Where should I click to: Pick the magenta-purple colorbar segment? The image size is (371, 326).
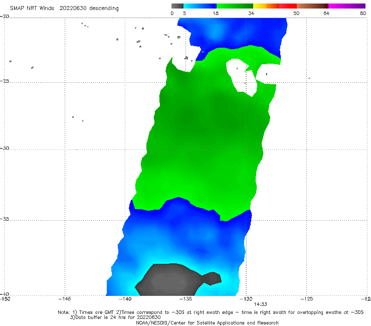347,6
